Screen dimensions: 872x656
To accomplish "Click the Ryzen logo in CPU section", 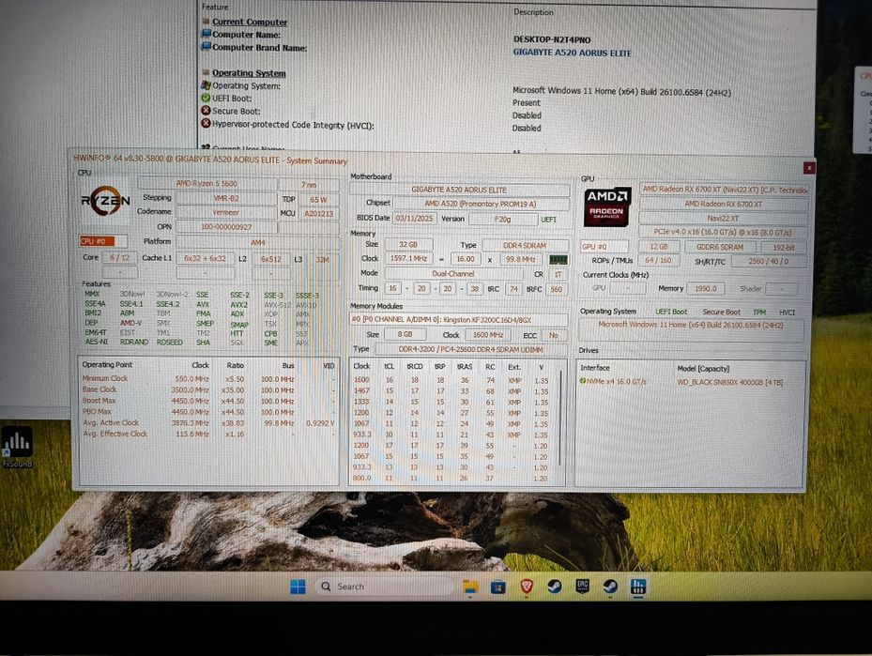I will click(105, 201).
